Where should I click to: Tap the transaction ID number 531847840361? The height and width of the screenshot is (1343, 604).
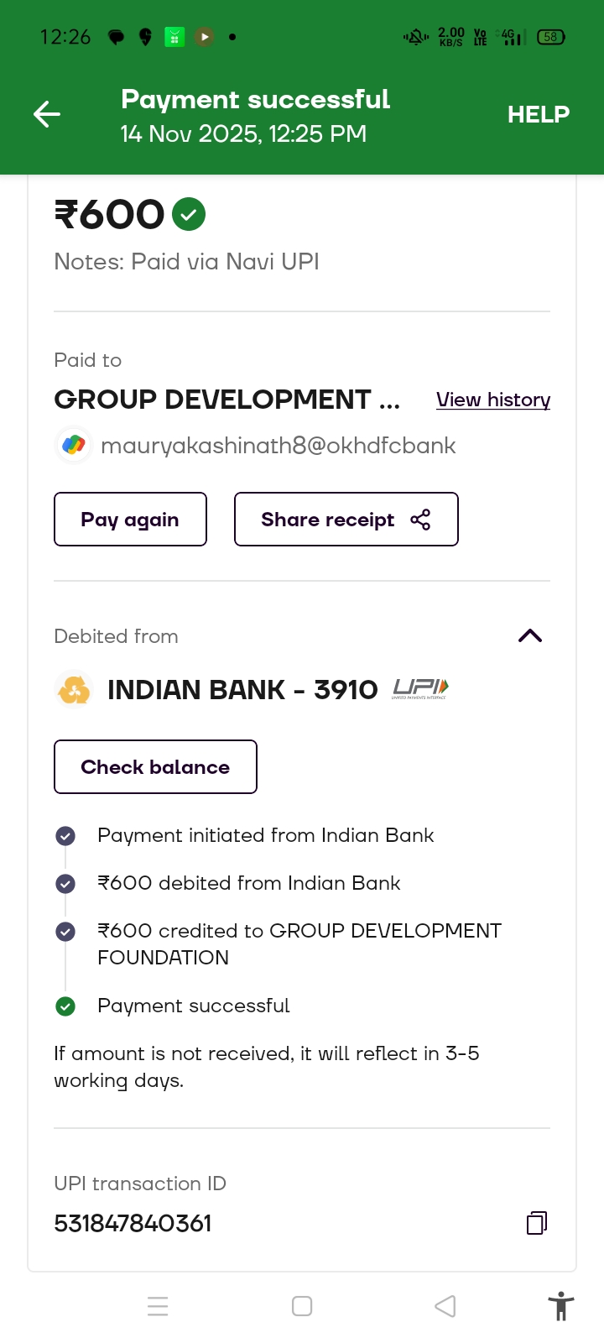133,1223
